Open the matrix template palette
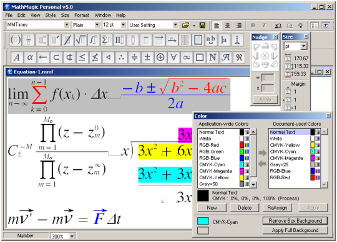337x242 pixels. click(185, 40)
